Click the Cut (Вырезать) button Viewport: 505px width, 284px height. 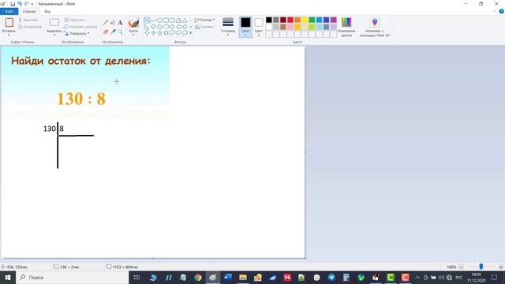click(x=28, y=20)
